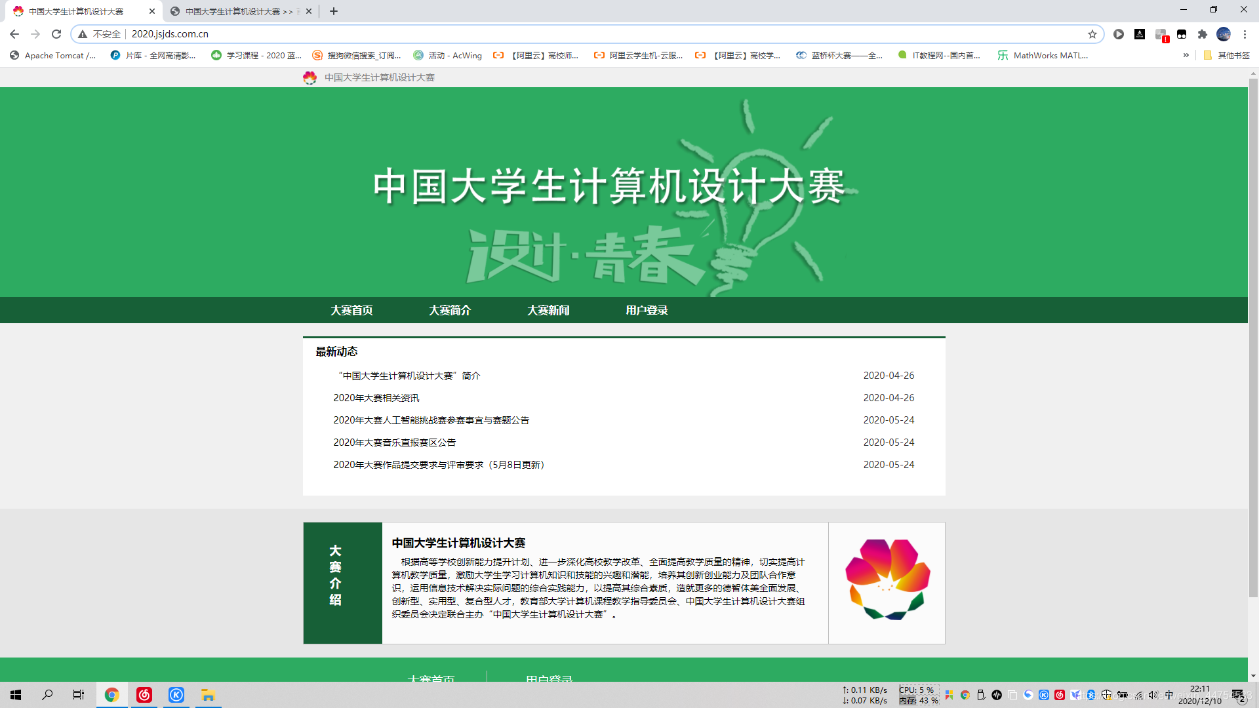Open the play button extension icon
The width and height of the screenshot is (1259, 708).
(x=1119, y=34)
